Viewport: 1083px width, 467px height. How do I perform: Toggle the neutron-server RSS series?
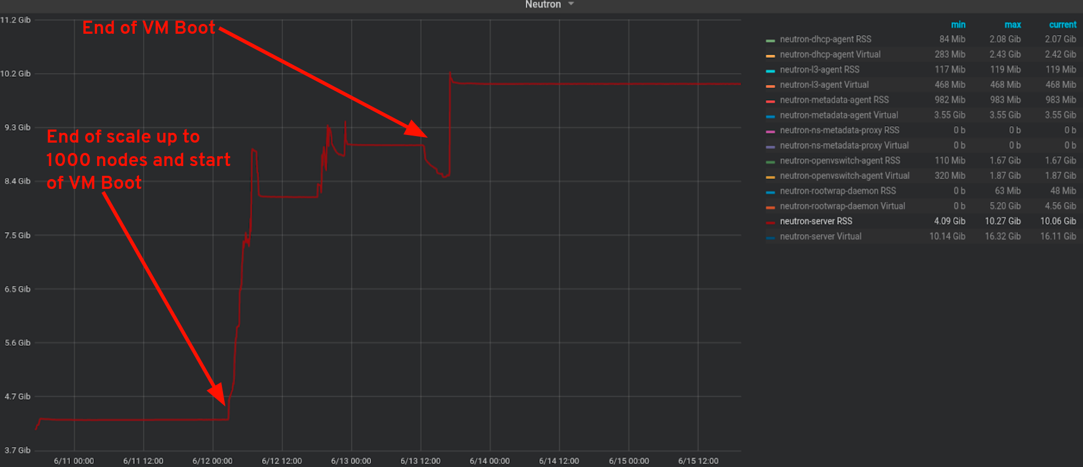click(x=816, y=222)
